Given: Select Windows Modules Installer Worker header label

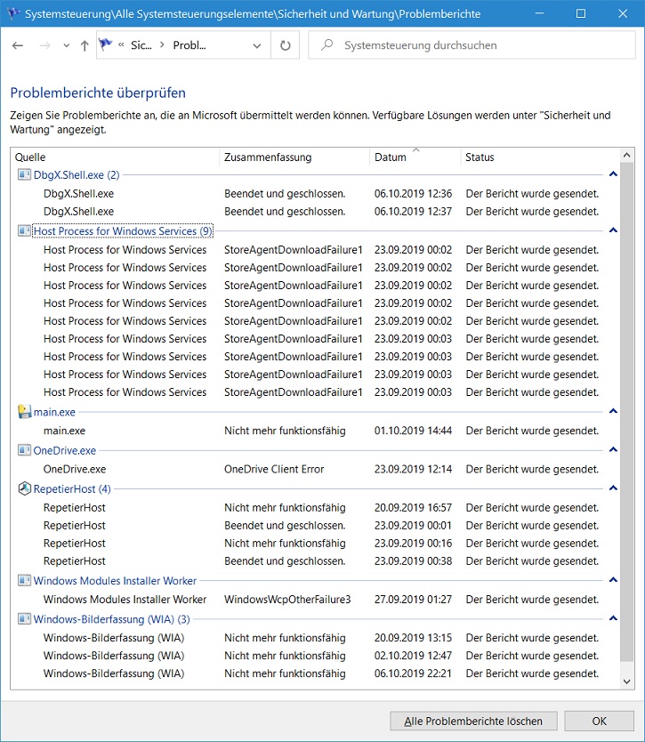Looking at the screenshot, I should click(x=115, y=581).
